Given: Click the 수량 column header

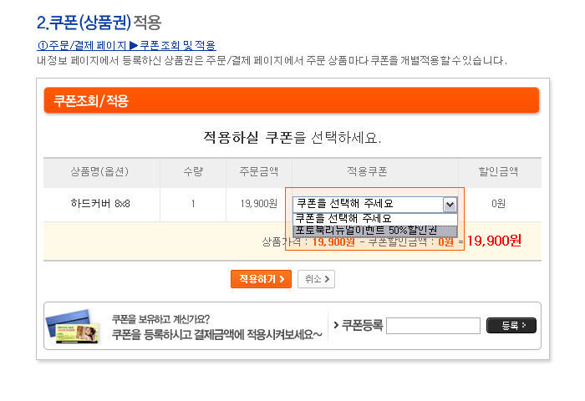Looking at the screenshot, I should (x=193, y=172).
